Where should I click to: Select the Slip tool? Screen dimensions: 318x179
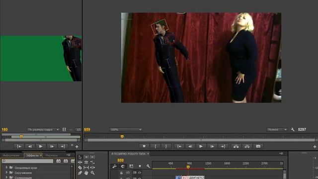[x=86, y=168]
